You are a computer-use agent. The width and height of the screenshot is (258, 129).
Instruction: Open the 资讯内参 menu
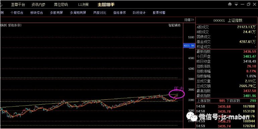[x=39, y=5]
